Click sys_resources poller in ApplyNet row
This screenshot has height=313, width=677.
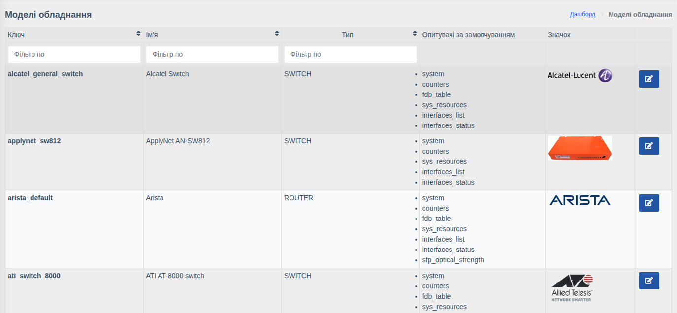pyautogui.click(x=445, y=161)
